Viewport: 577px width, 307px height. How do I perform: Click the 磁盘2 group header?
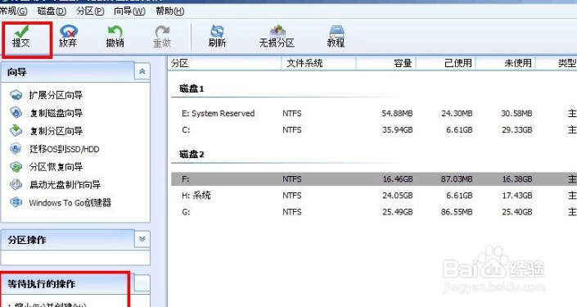192,154
